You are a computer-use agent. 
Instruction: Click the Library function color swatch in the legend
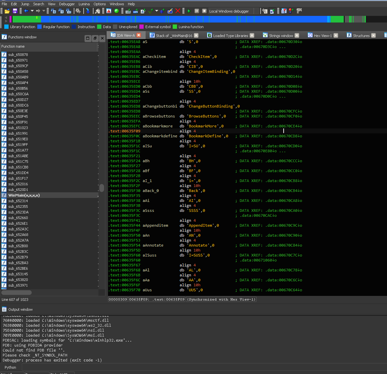pos(6,27)
